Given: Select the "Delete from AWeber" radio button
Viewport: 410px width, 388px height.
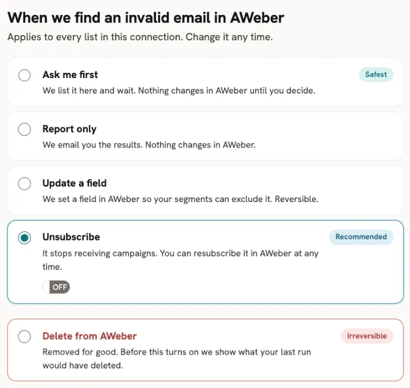Looking at the screenshot, I should pyautogui.click(x=24, y=336).
